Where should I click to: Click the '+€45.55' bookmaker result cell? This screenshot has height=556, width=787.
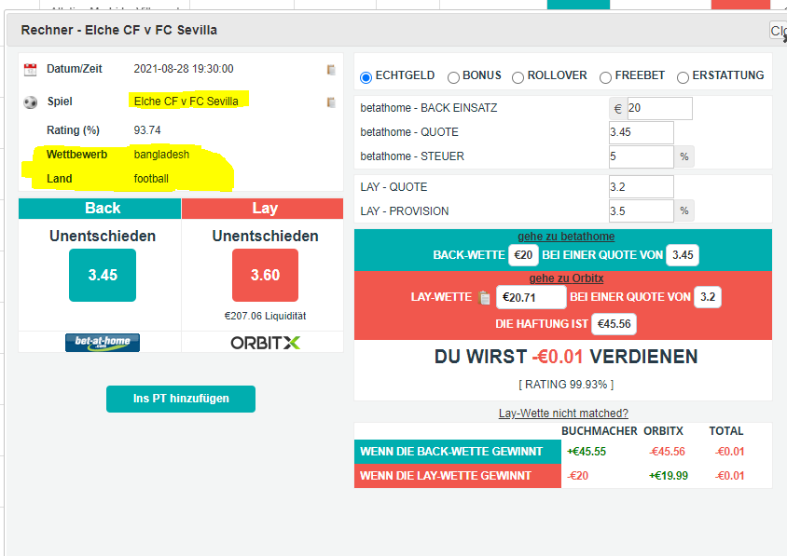[x=587, y=452]
